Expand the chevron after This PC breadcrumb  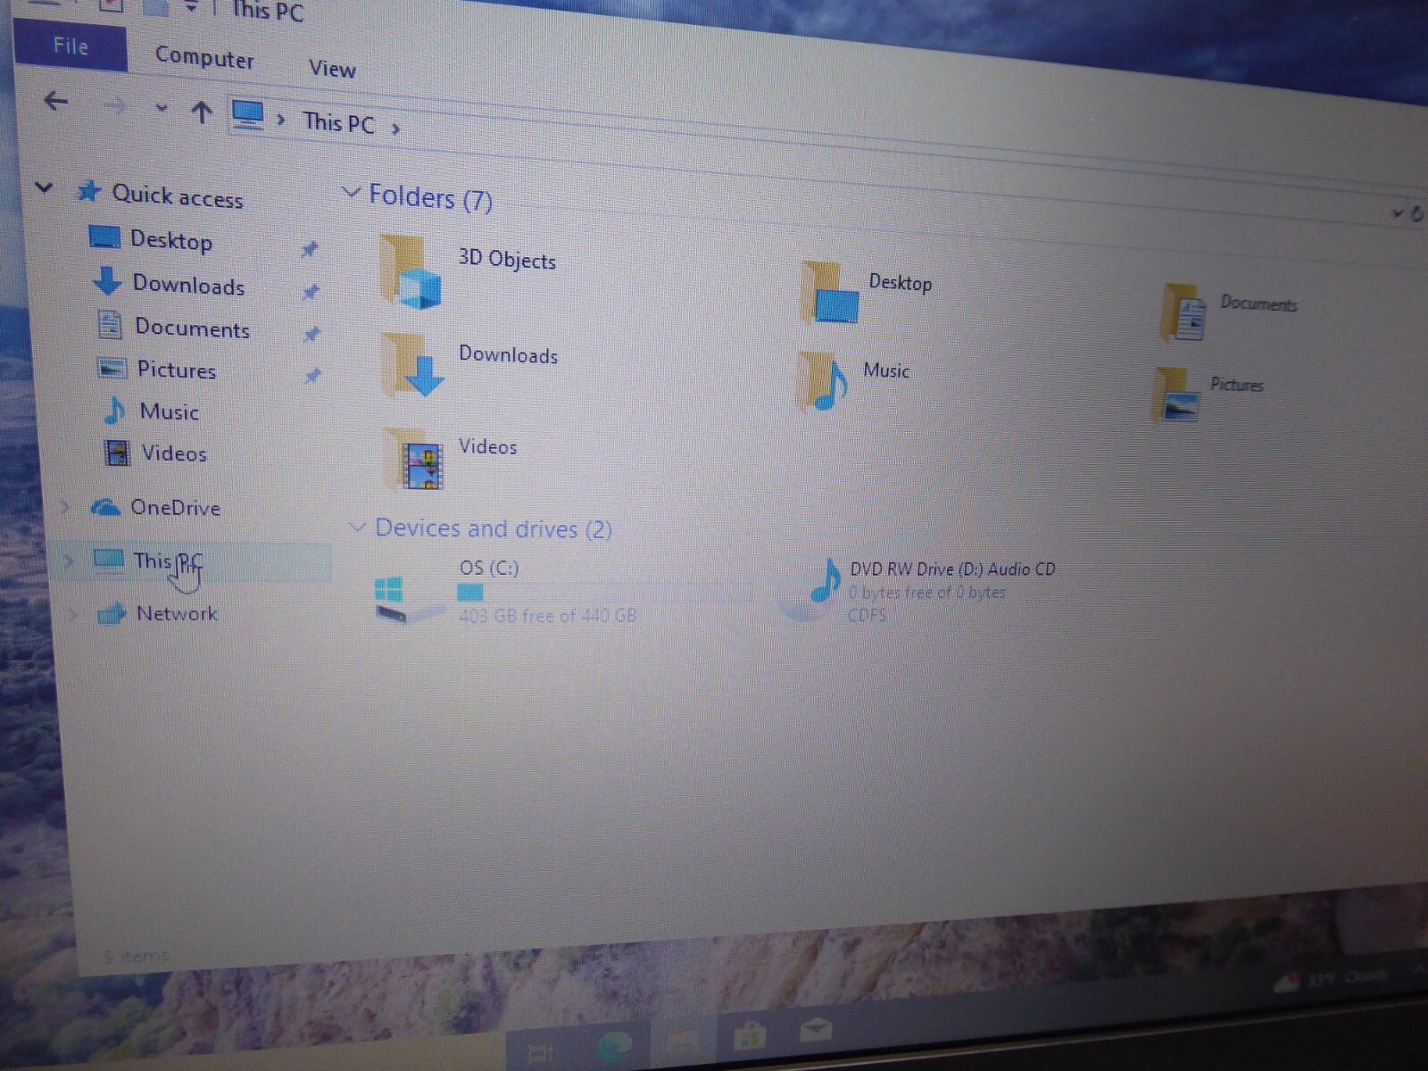tap(395, 129)
